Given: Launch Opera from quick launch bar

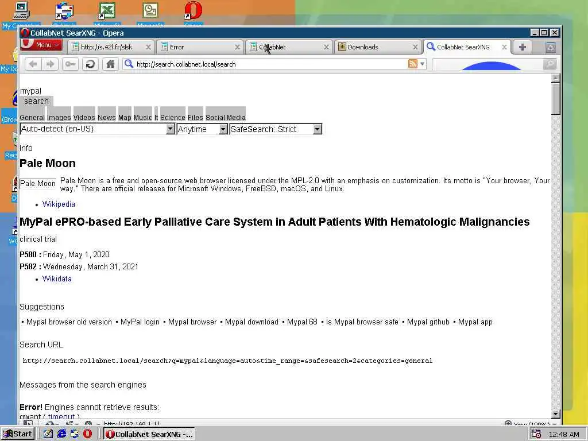Looking at the screenshot, I should click(x=87, y=434).
